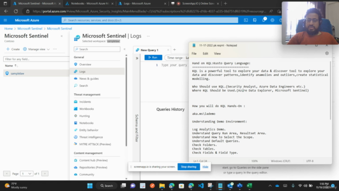The width and height of the screenshot is (339, 191).
Task: Open File Explorer from taskbar
Action: click(x=162, y=186)
